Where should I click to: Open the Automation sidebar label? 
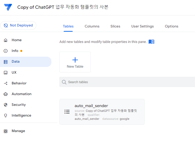[x=22, y=94]
